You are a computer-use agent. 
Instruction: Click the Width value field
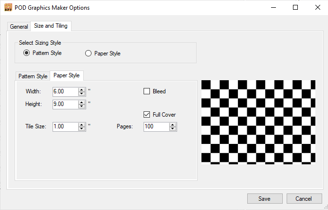66,92
